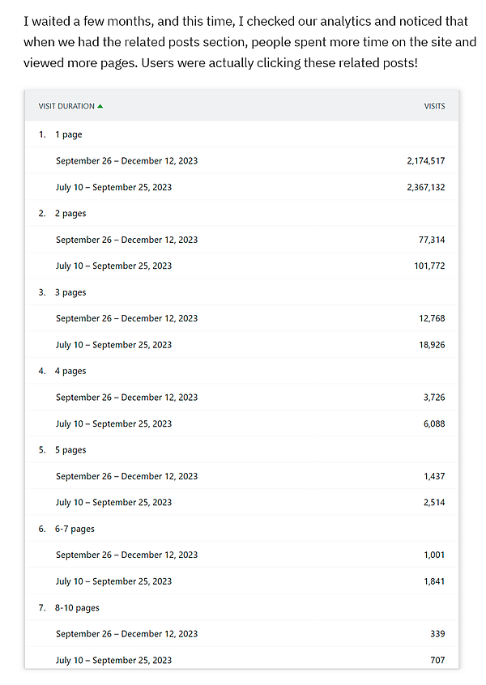Select the "6-7 pages" row label
The width and height of the screenshot is (486, 685).
pos(75,529)
